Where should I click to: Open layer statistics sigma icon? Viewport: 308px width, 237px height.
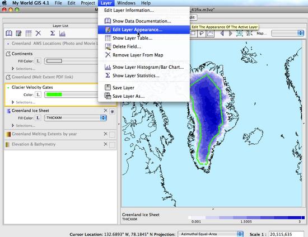pyautogui.click(x=52, y=34)
